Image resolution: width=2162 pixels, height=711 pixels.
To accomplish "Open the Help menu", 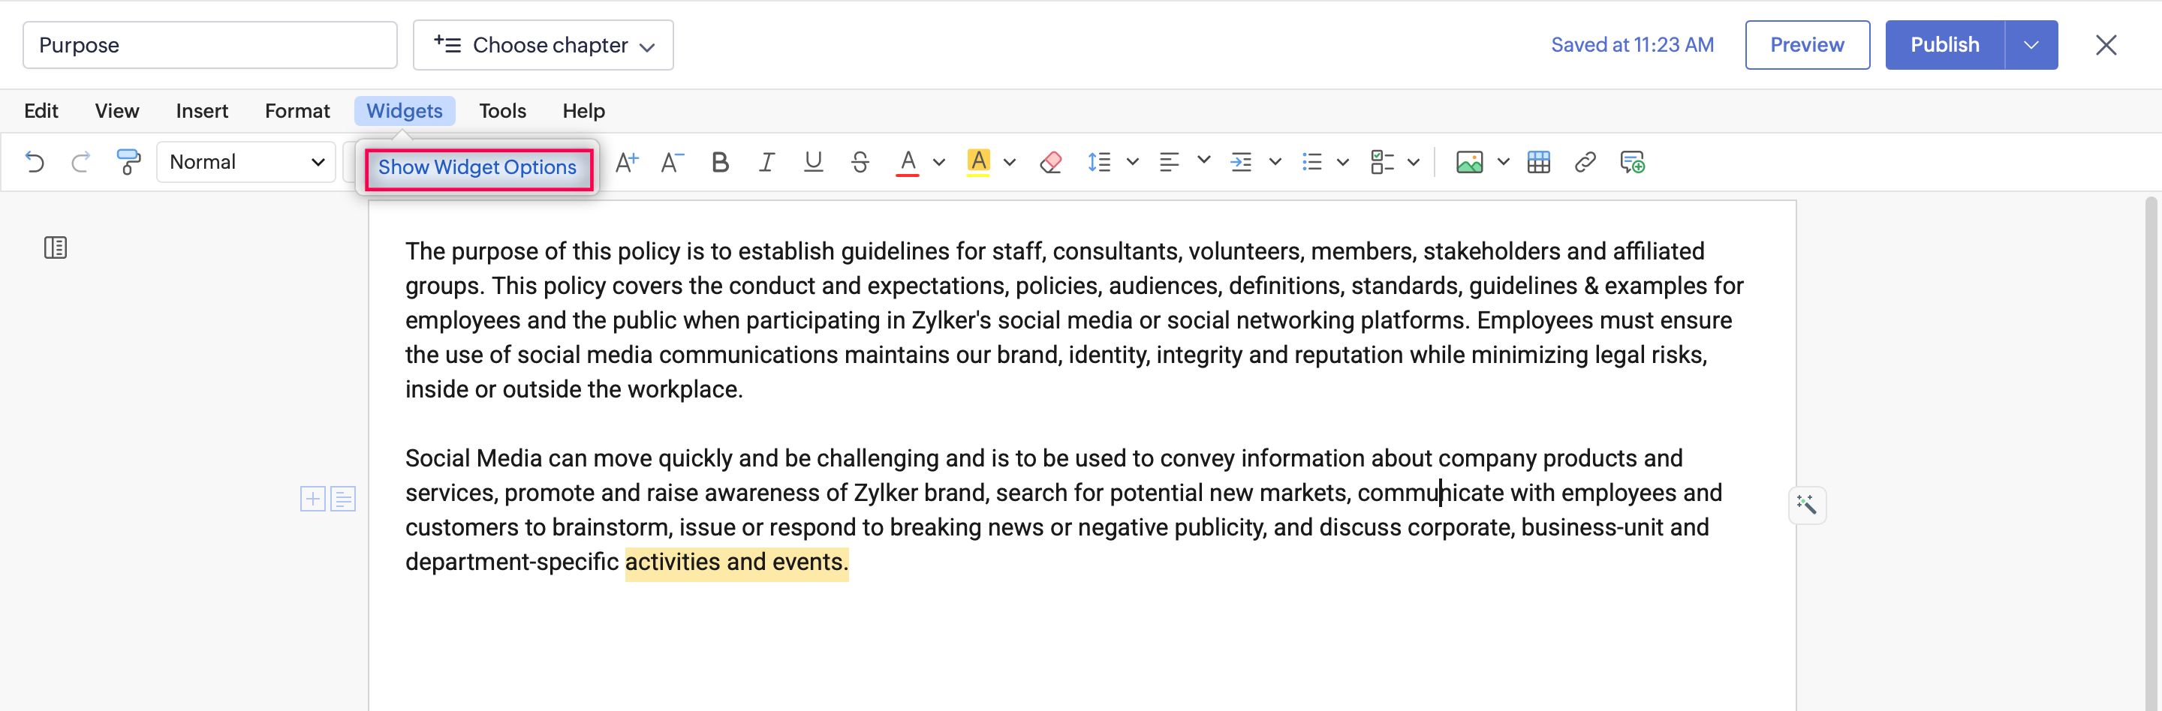I will (x=583, y=111).
